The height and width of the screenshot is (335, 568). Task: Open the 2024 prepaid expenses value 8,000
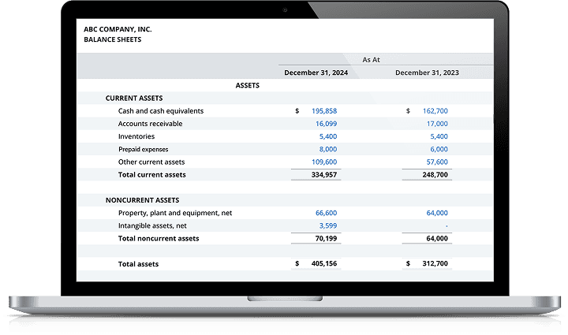pos(327,149)
